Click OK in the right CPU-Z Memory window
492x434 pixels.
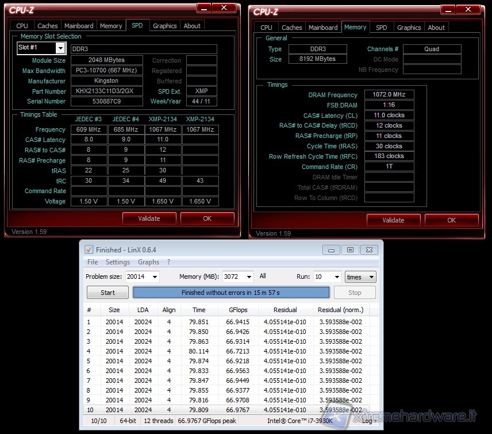pos(451,220)
